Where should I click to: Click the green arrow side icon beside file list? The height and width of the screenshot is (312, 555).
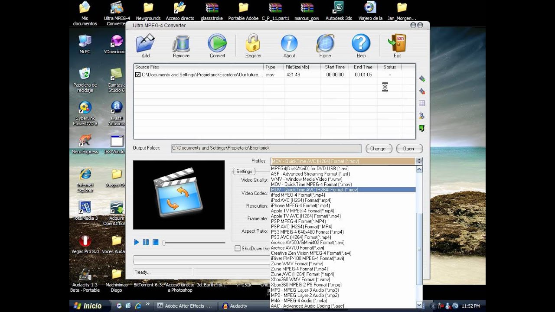pos(421,128)
